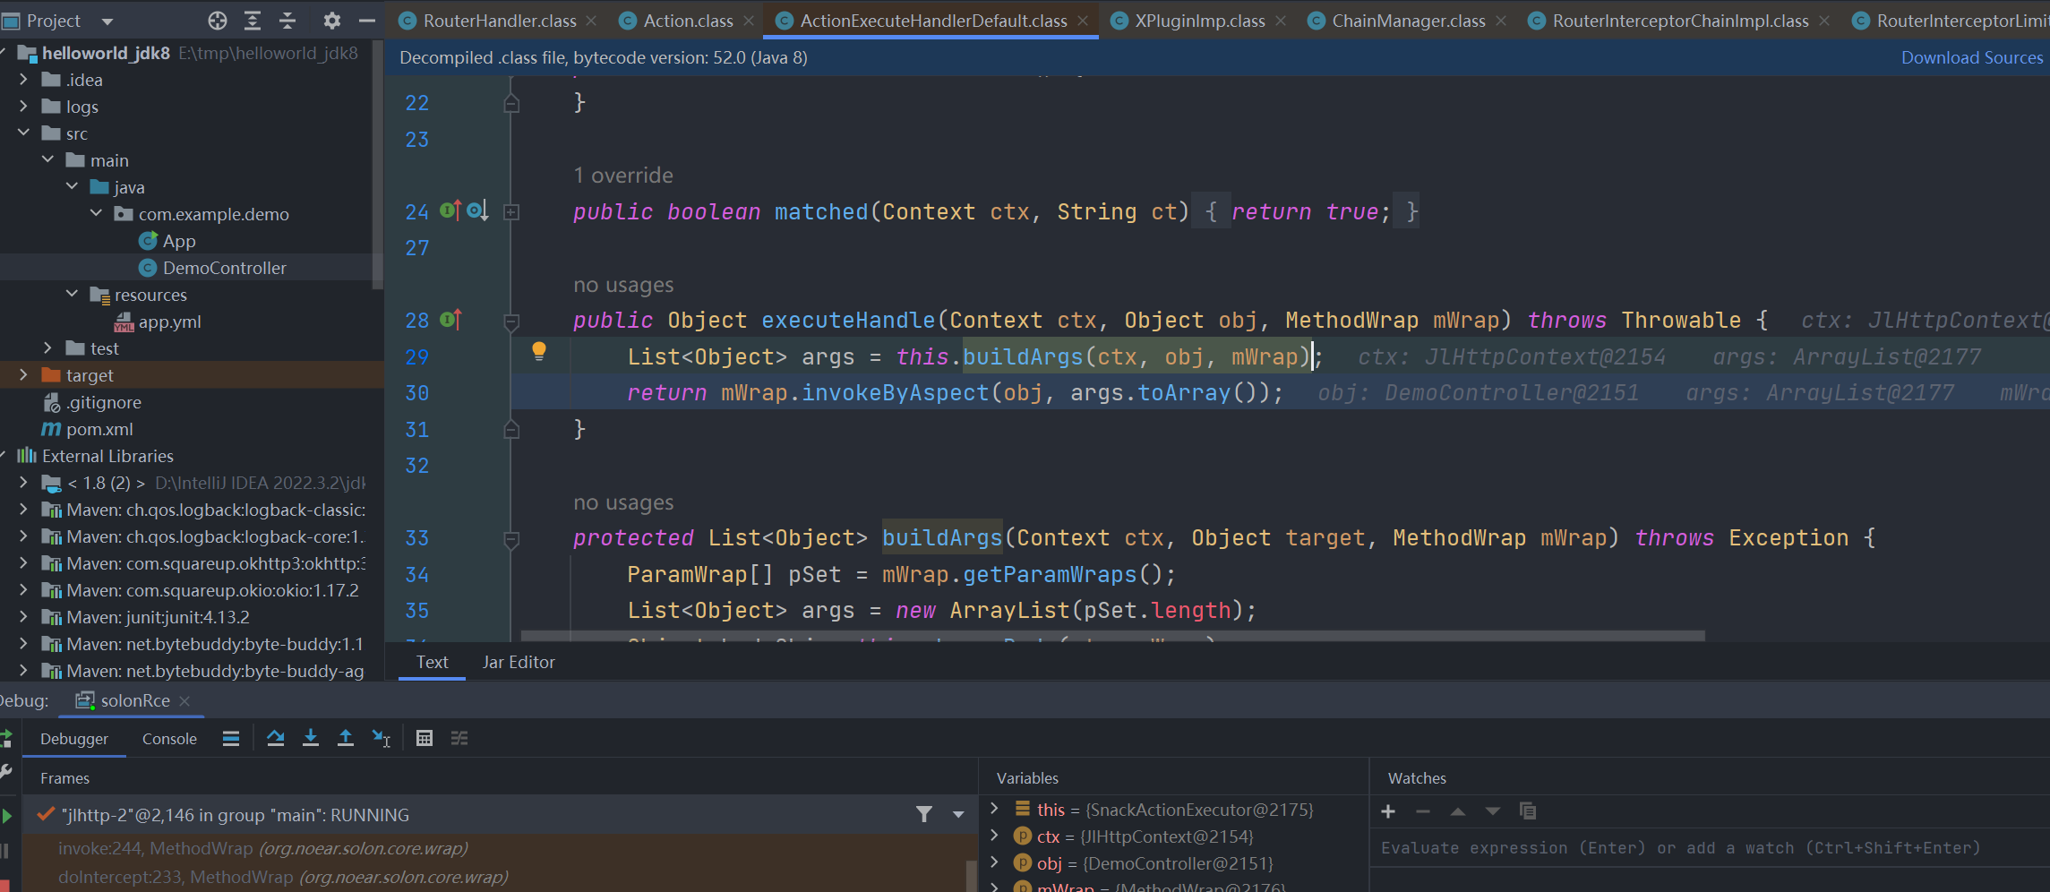
Task: Click the Download Sources link
Action: coord(1970,56)
